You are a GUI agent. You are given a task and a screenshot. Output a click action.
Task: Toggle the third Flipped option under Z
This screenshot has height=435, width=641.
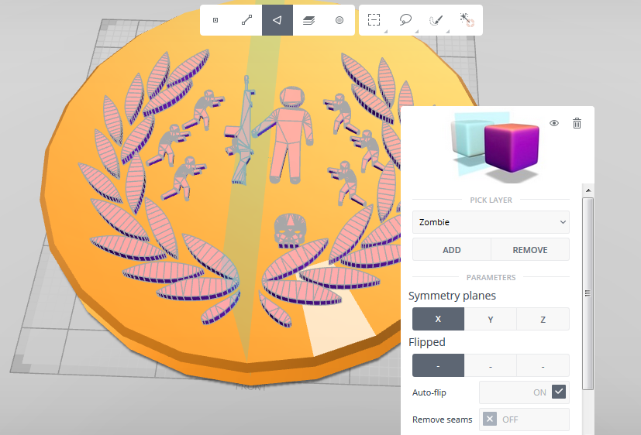(543, 365)
